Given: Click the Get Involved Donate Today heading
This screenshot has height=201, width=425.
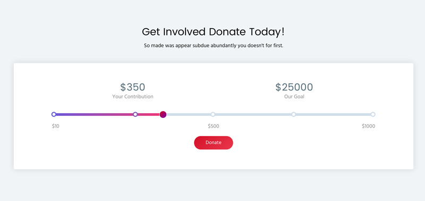Looking at the screenshot, I should [x=214, y=32].
